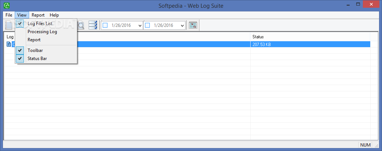
Task: Enable the second date checkbox
Action: pyautogui.click(x=148, y=25)
